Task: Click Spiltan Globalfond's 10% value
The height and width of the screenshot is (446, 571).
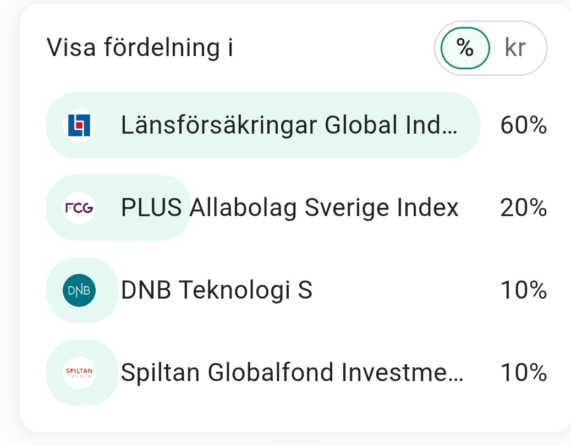Action: pyautogui.click(x=523, y=373)
